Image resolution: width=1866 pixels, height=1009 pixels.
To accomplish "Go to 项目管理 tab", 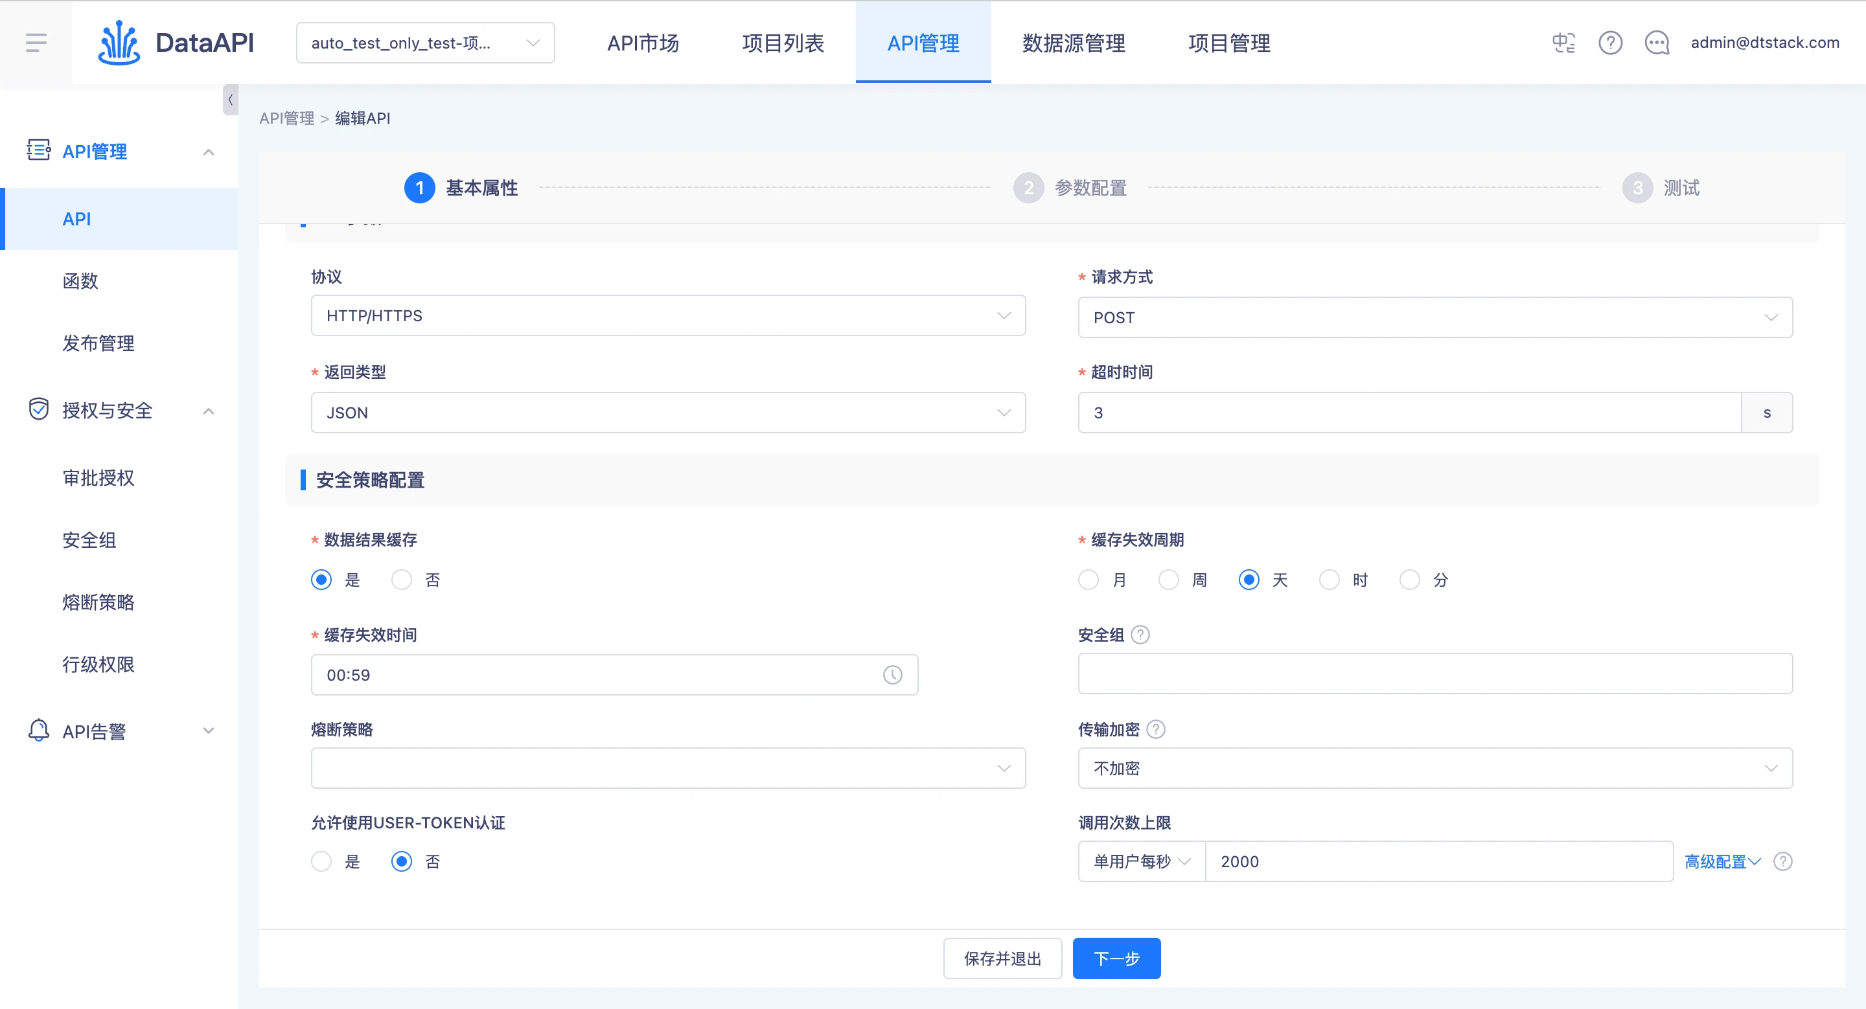I will pos(1229,43).
